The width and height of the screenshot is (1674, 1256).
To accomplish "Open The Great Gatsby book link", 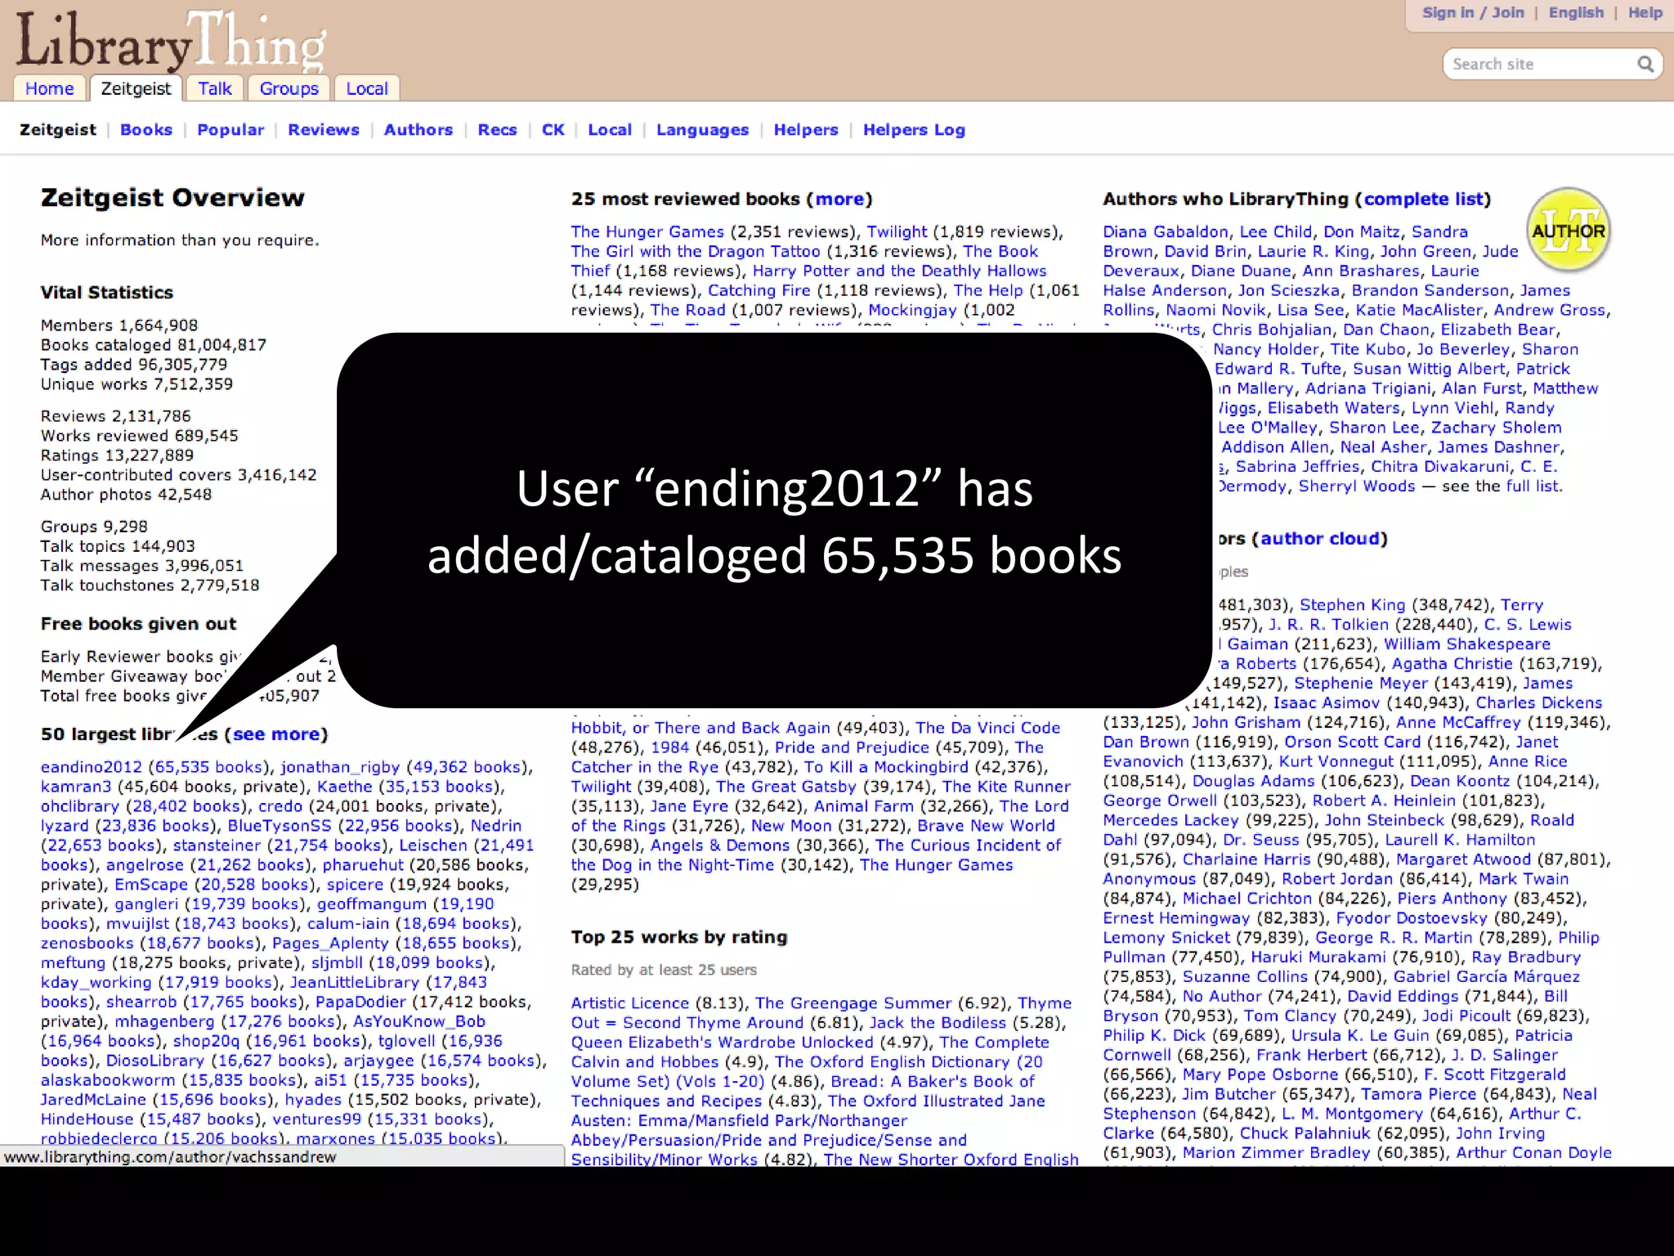I will coord(786,787).
